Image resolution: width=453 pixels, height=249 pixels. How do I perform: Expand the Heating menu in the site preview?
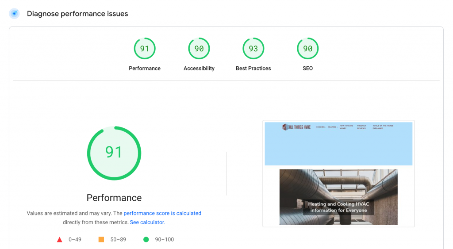(x=332, y=127)
